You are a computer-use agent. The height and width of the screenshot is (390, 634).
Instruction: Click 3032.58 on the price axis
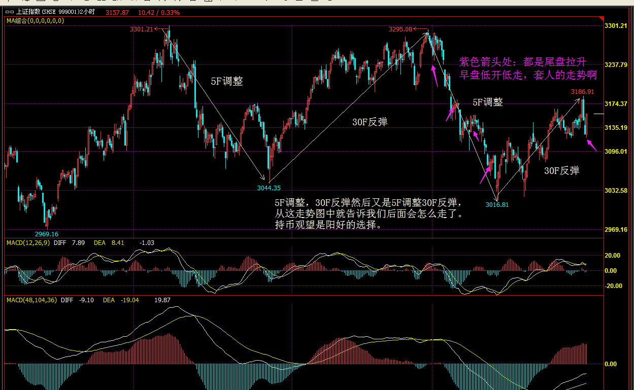[x=617, y=191]
